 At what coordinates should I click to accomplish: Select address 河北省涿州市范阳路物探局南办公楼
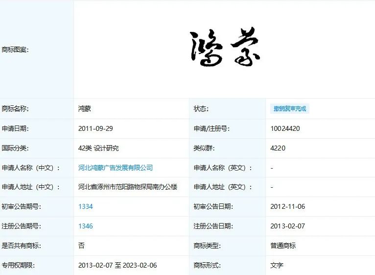coord(128,187)
